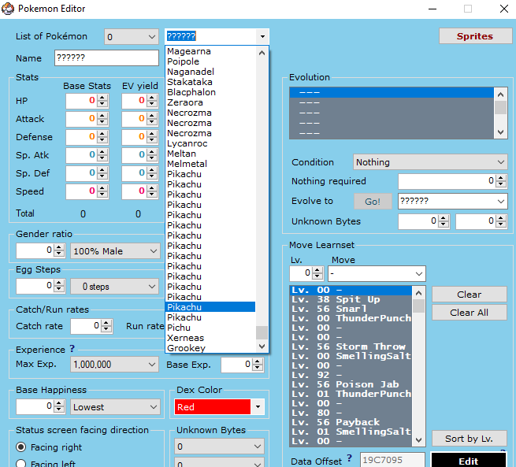Click the Experience help question mark icon
The height and width of the screenshot is (467, 516).
(72, 349)
